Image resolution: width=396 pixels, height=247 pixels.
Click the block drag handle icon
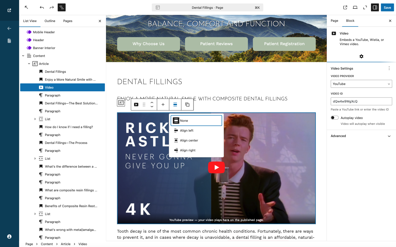(144, 105)
